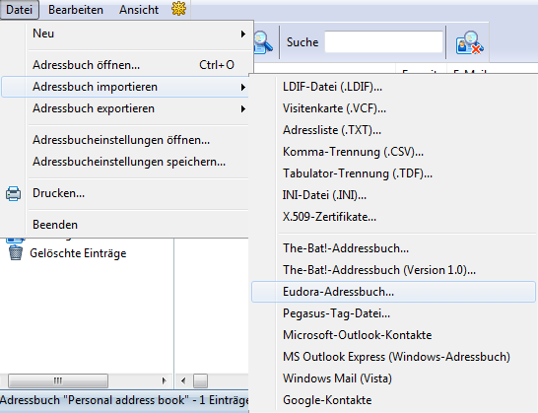
Task: Click the search magnifier toolbar icon
Action: 263,42
